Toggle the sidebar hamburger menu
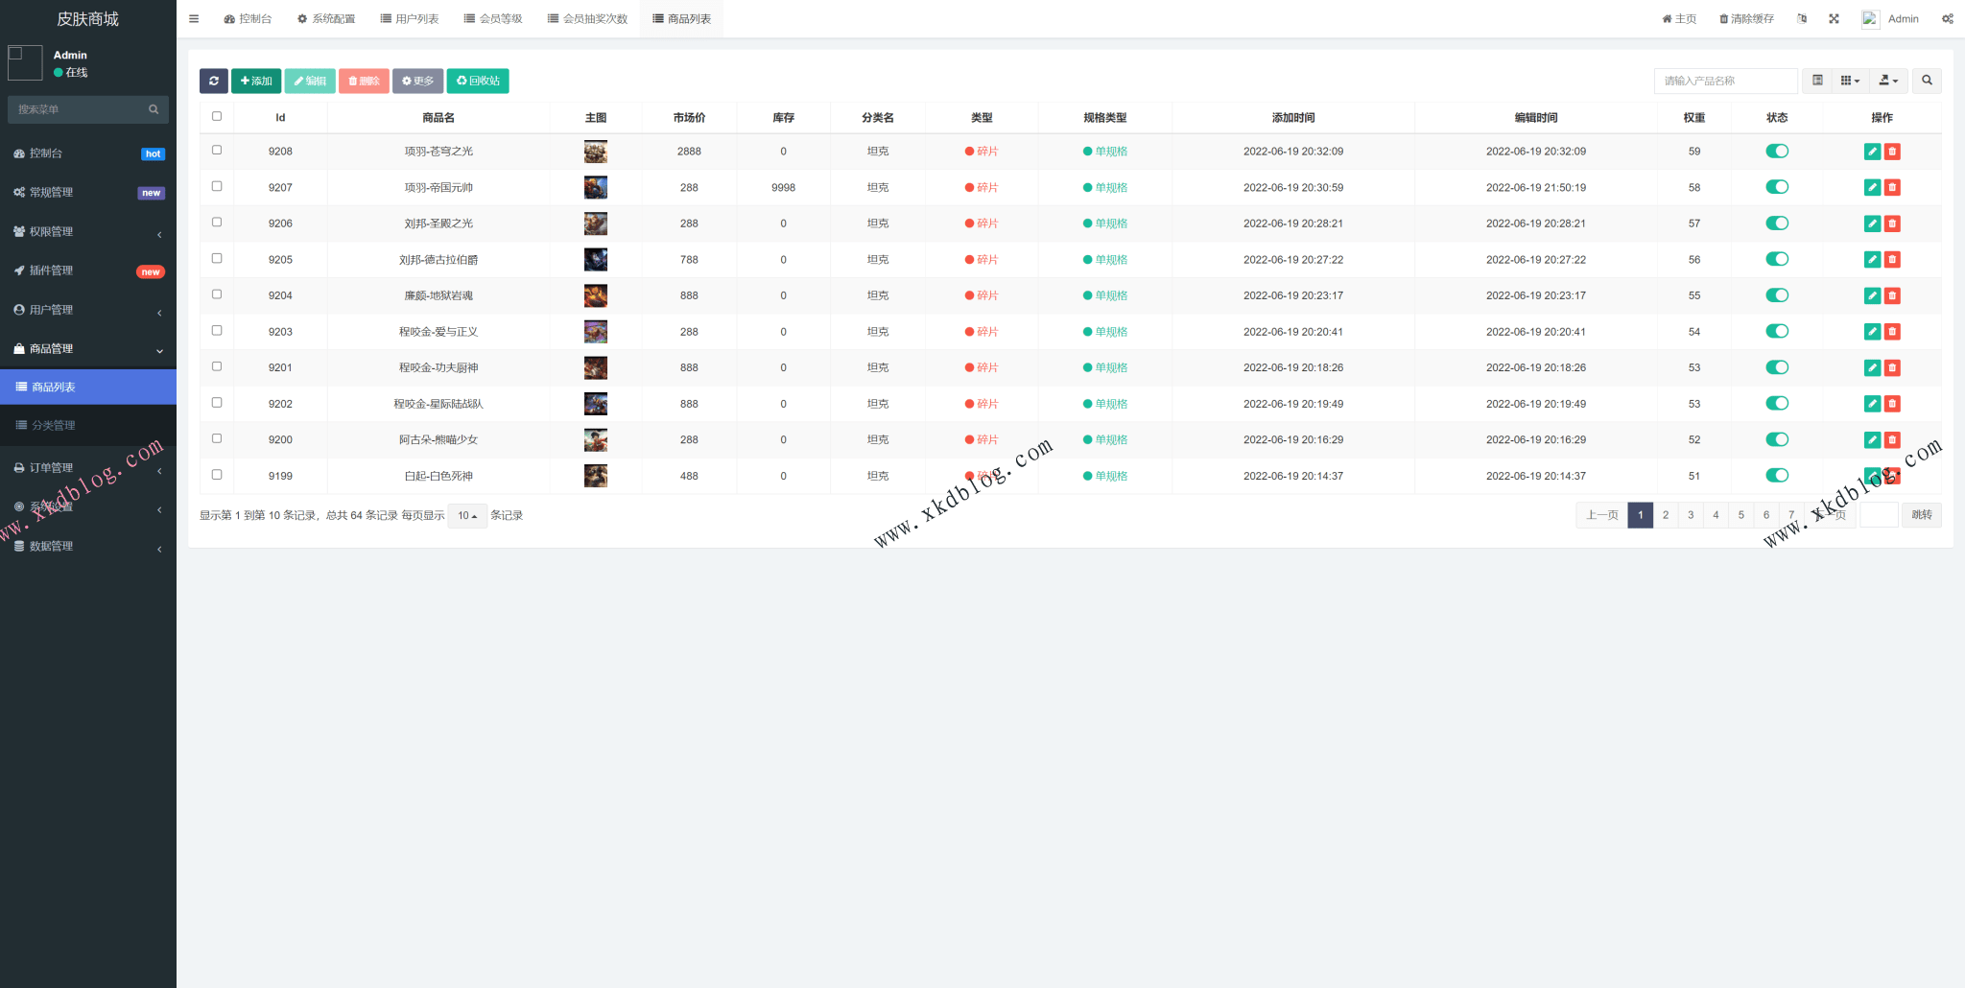This screenshot has width=1965, height=988. pyautogui.click(x=194, y=19)
